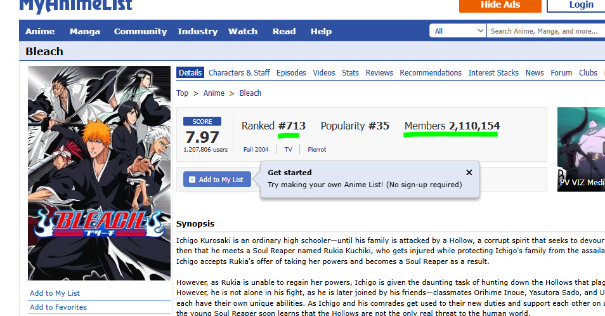Open the Community menu
The width and height of the screenshot is (605, 316).
point(140,31)
